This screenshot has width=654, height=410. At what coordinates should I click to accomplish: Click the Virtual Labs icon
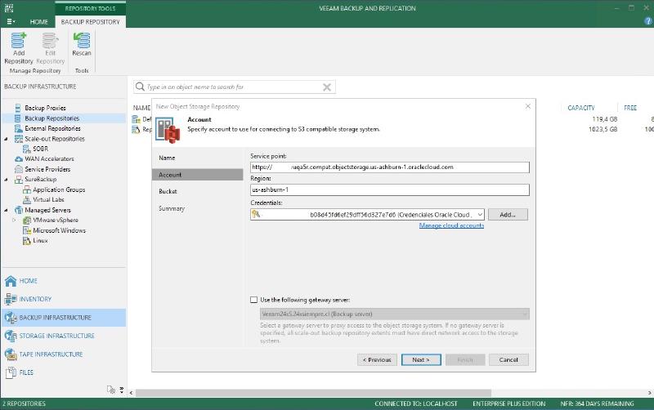tap(27, 199)
